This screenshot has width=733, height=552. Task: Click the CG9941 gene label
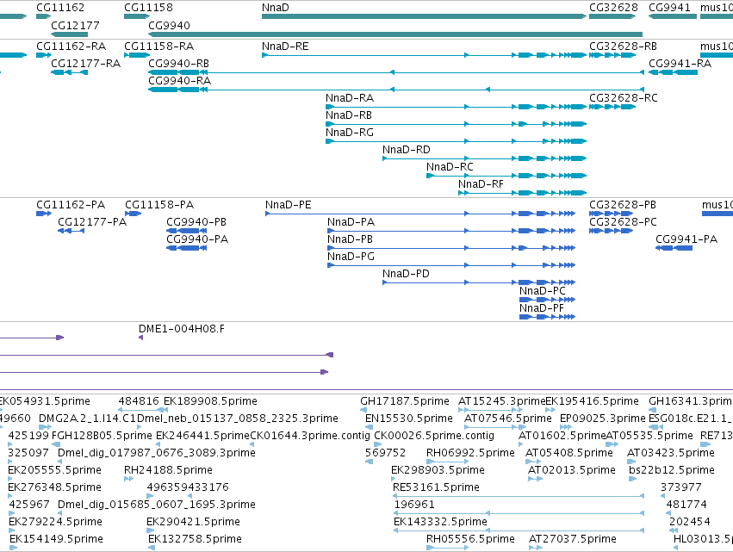tap(669, 8)
